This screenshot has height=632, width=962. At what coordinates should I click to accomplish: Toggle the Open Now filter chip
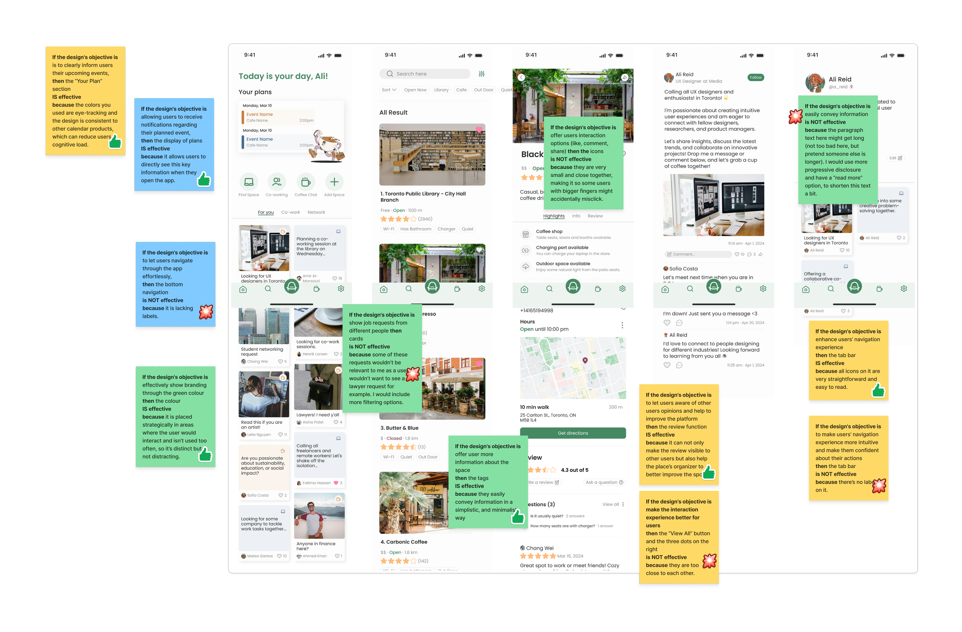click(x=415, y=90)
